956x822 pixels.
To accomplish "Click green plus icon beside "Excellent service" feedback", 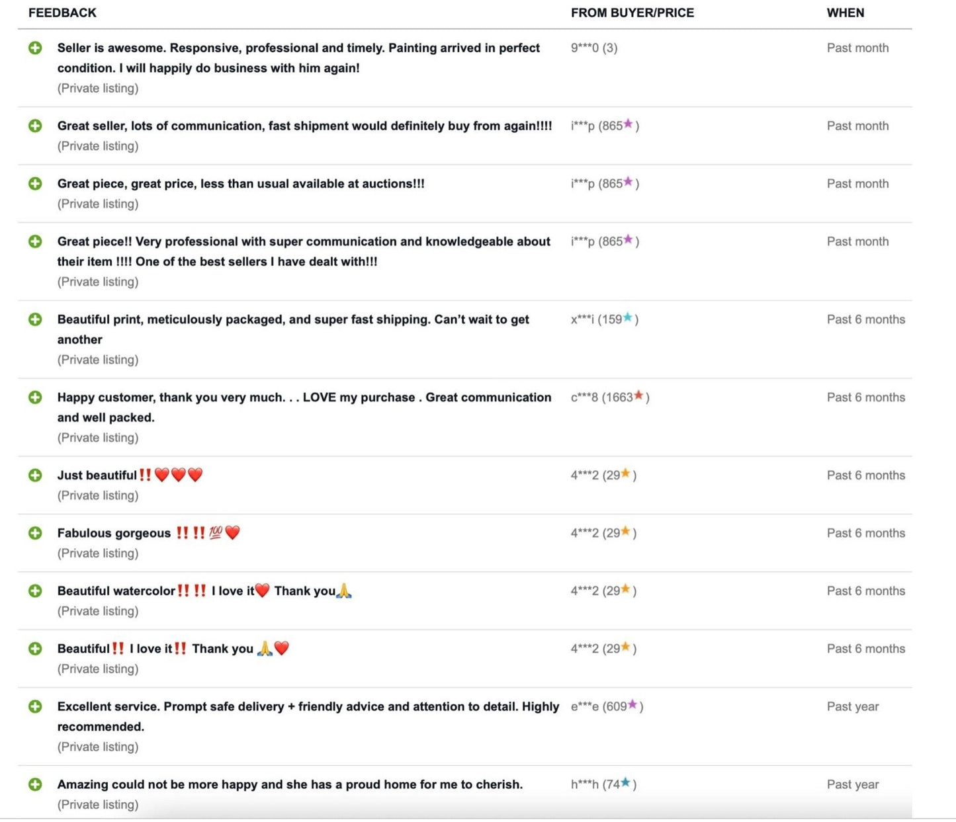I will point(35,706).
